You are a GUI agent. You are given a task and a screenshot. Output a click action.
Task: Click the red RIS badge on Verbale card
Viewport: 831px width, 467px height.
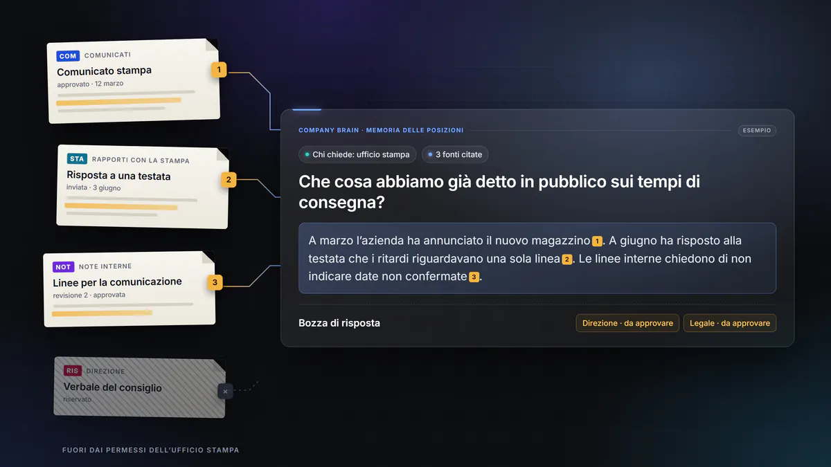pos(72,371)
